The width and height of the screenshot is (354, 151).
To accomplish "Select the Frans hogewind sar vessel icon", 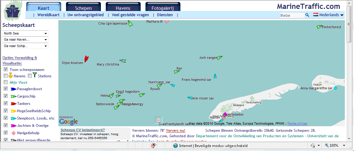I will click(x=215, y=76).
